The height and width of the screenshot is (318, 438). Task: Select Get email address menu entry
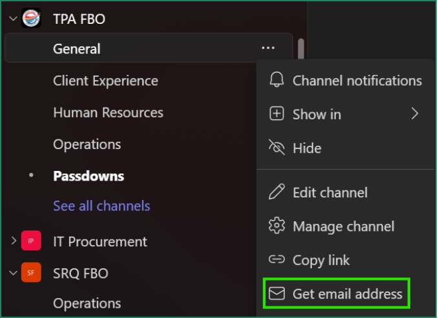[x=347, y=294]
